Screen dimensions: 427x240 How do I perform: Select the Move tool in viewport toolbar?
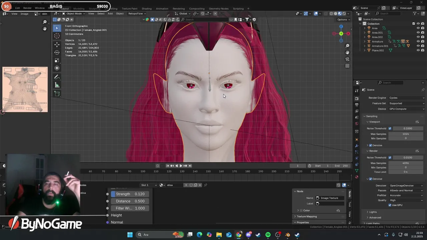coord(57,44)
